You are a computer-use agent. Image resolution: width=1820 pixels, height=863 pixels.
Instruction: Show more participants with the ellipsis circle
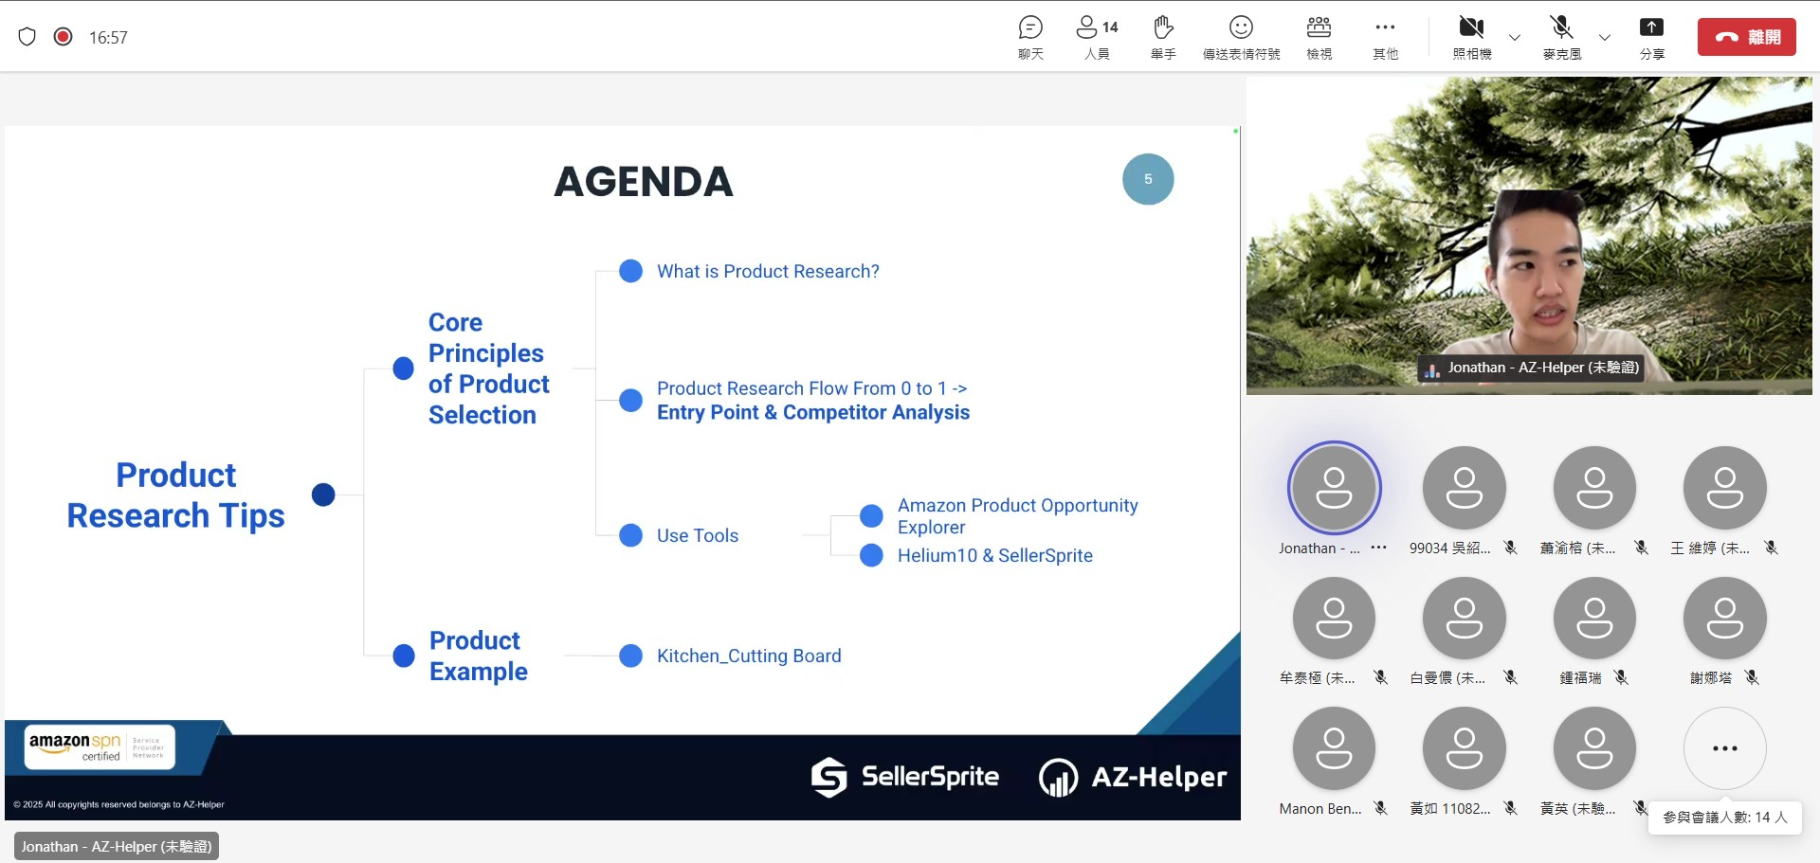(1724, 748)
